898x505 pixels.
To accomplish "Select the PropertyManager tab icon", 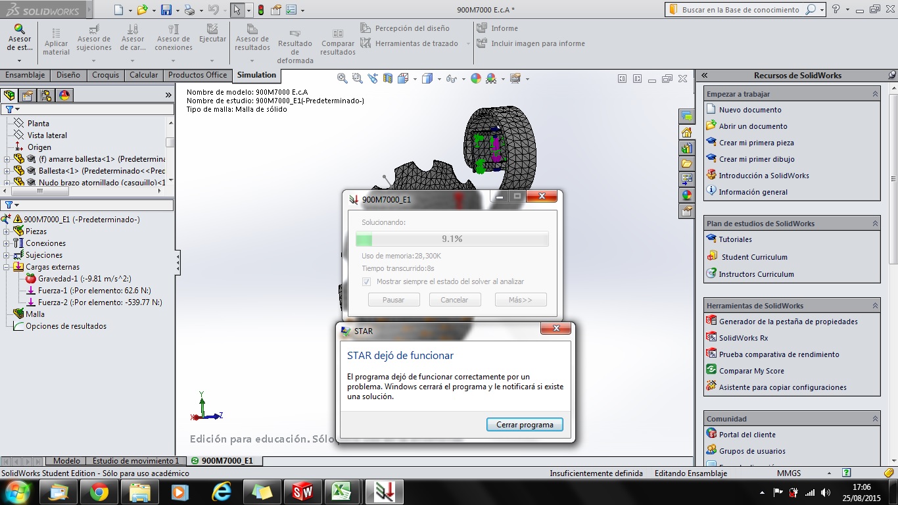I will (28, 95).
